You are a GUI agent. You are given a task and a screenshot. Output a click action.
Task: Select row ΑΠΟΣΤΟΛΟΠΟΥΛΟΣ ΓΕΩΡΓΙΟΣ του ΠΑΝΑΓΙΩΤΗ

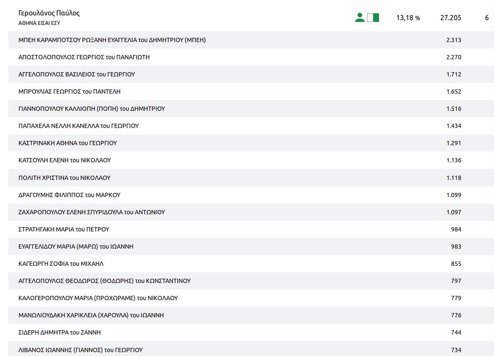click(x=251, y=57)
